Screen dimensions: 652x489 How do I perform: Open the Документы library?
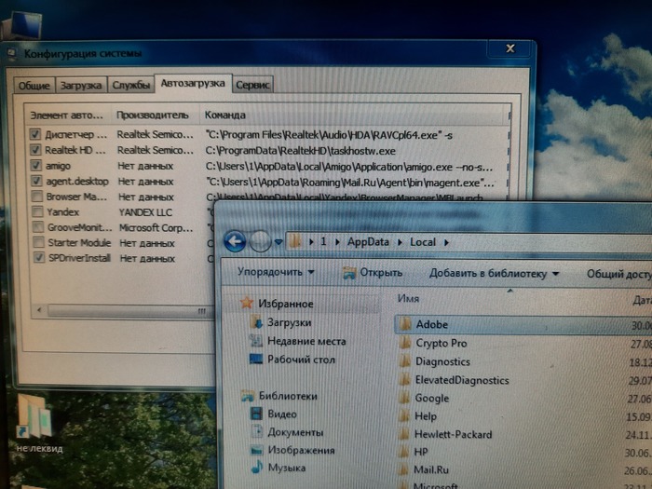[x=295, y=432]
